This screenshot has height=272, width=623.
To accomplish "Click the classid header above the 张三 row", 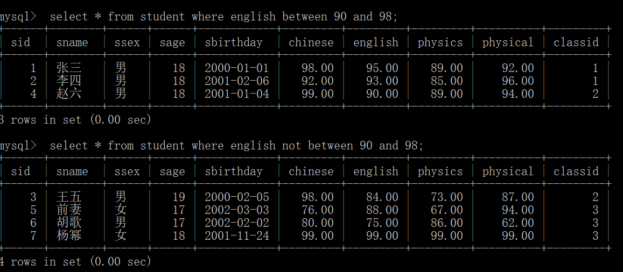I will click(576, 42).
